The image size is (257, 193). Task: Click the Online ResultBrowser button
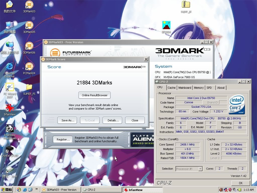click(x=95, y=95)
